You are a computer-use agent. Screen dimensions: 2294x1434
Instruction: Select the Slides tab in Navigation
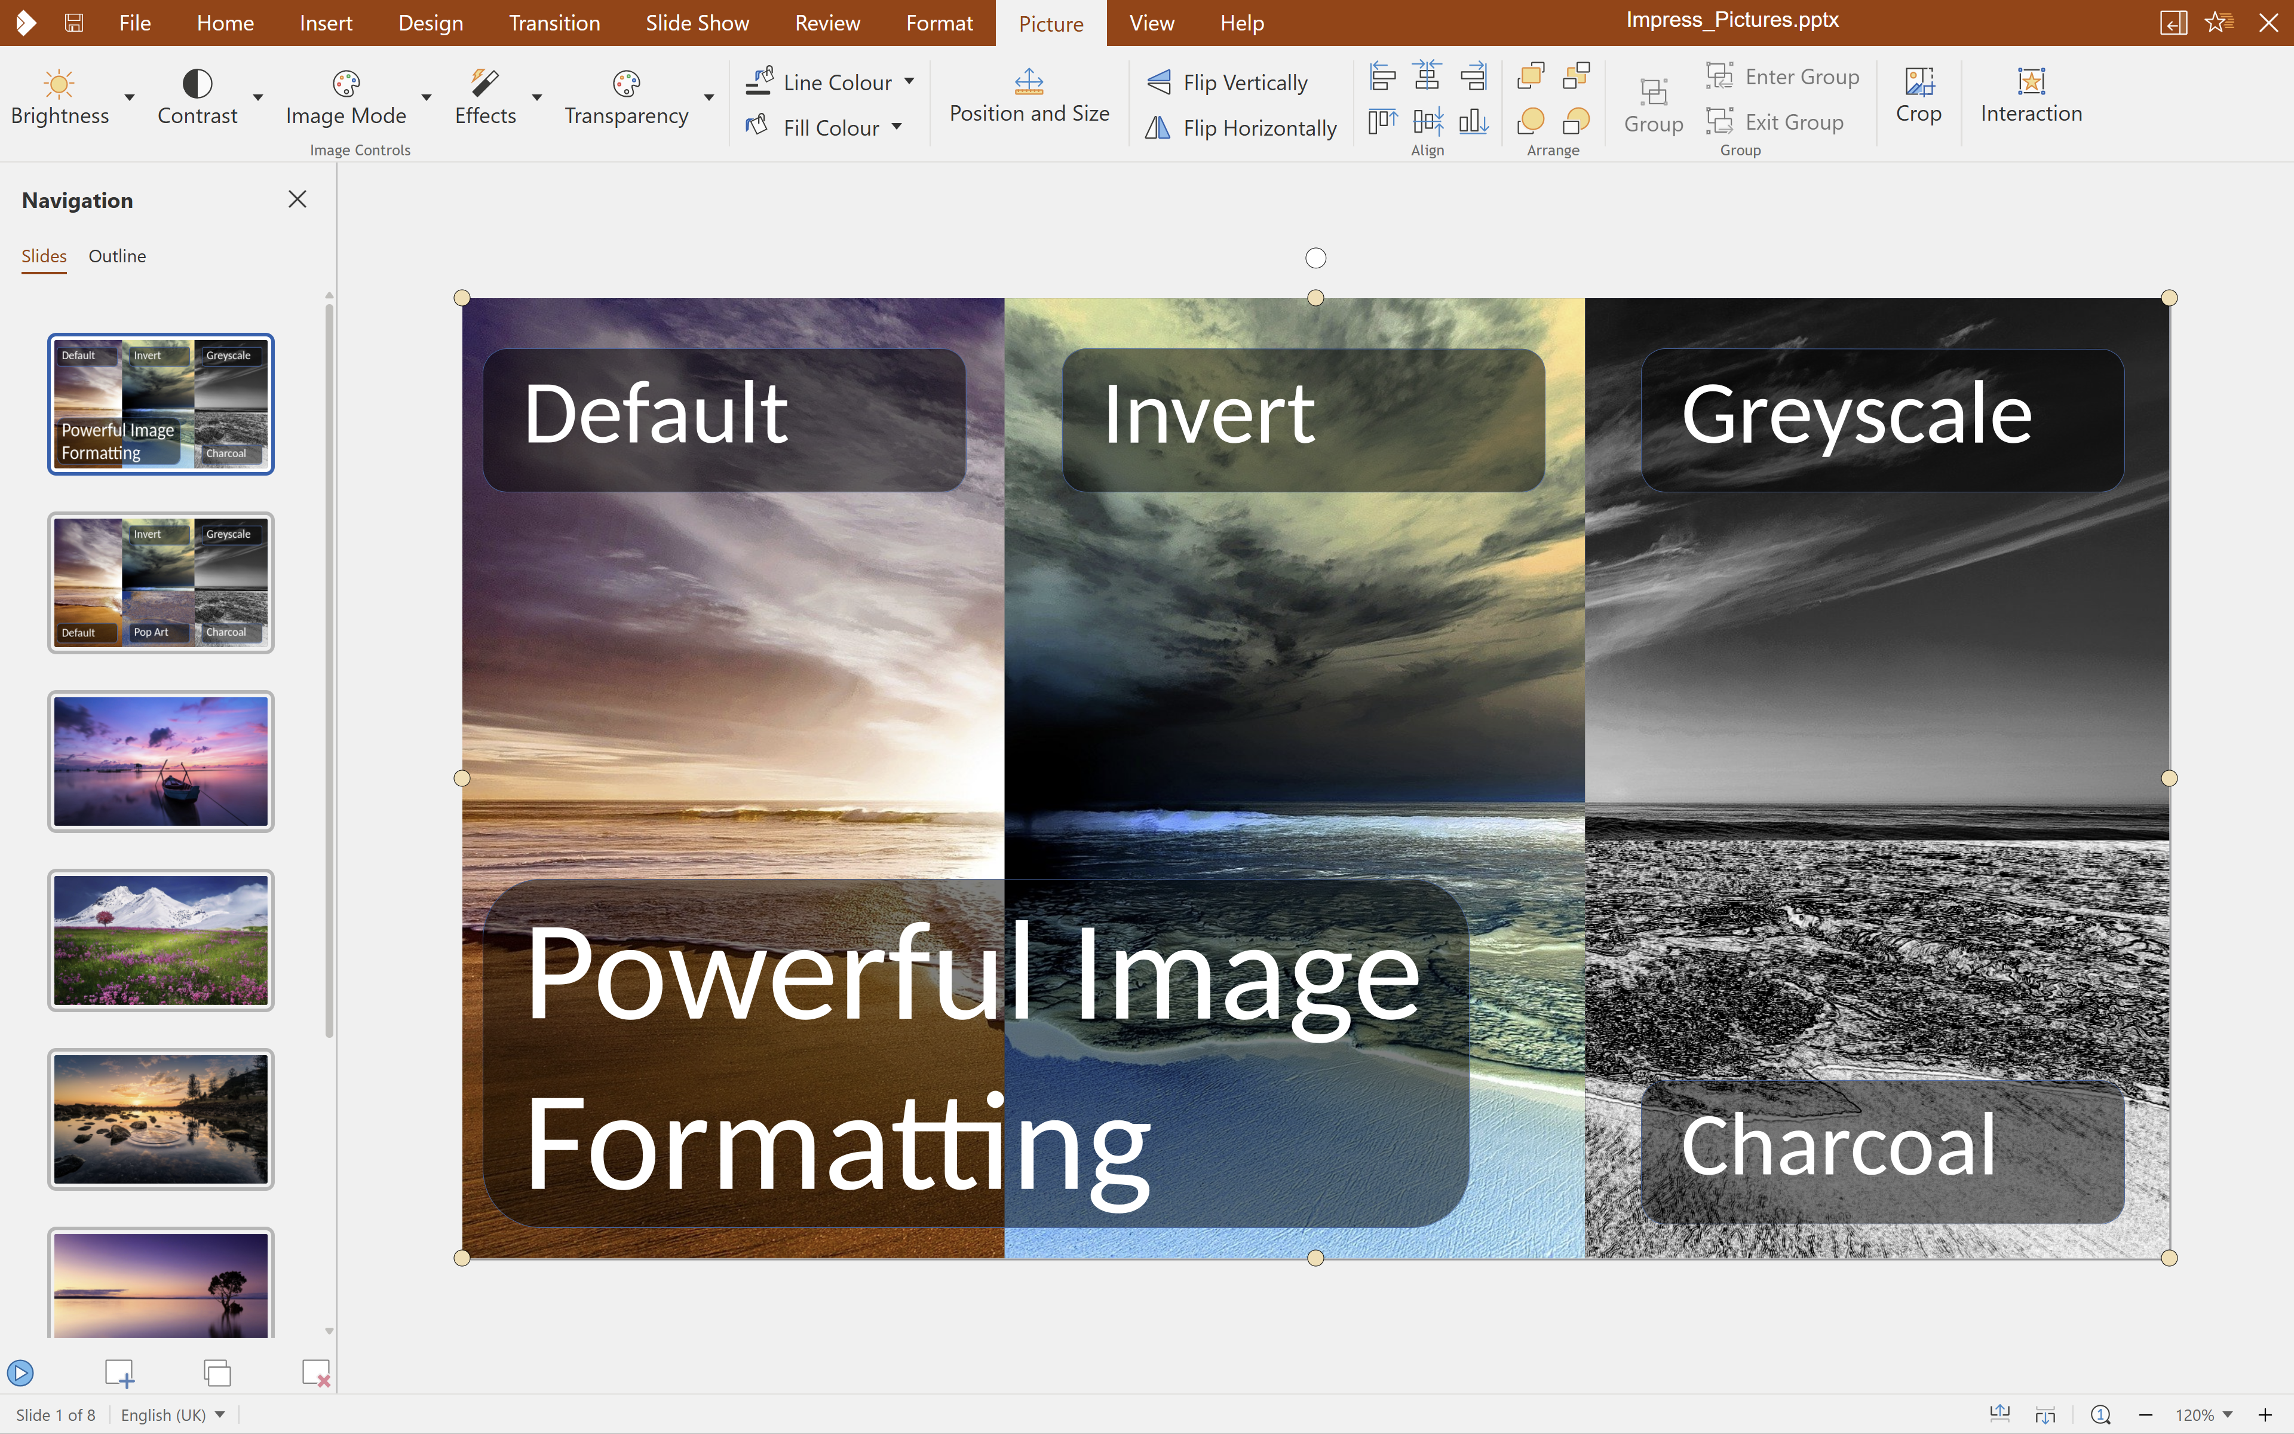click(44, 256)
